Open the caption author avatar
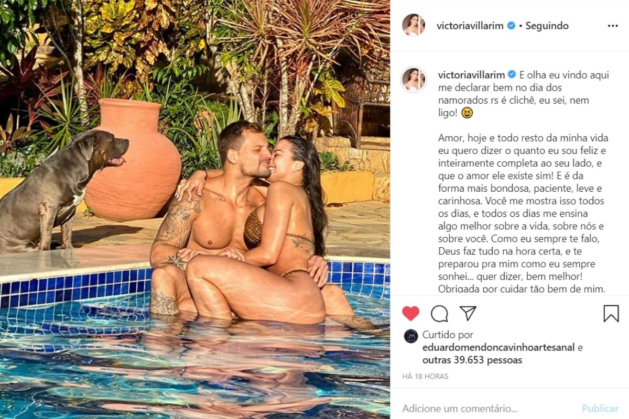The height and width of the screenshot is (419, 629). click(414, 80)
